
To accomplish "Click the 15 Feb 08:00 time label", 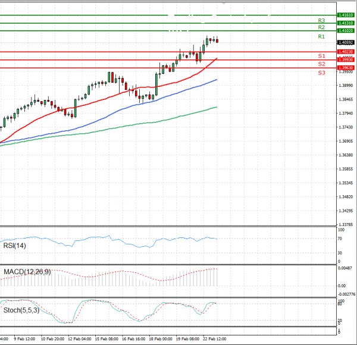I will tap(107, 339).
